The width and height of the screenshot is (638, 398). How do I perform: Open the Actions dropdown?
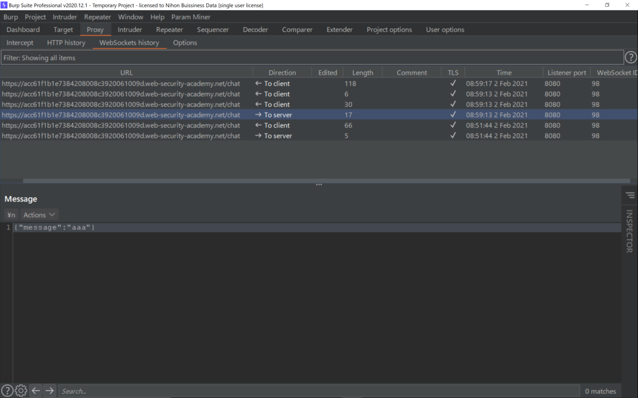[x=39, y=215]
